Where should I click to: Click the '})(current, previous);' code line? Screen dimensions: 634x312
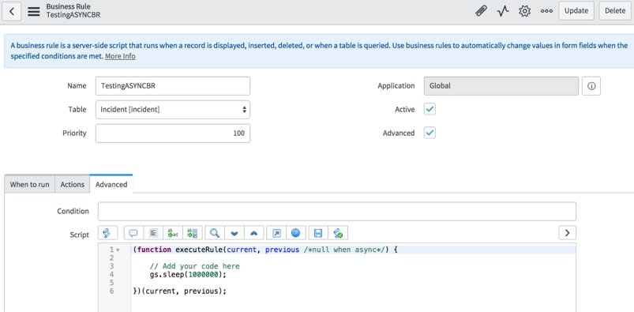click(x=179, y=291)
